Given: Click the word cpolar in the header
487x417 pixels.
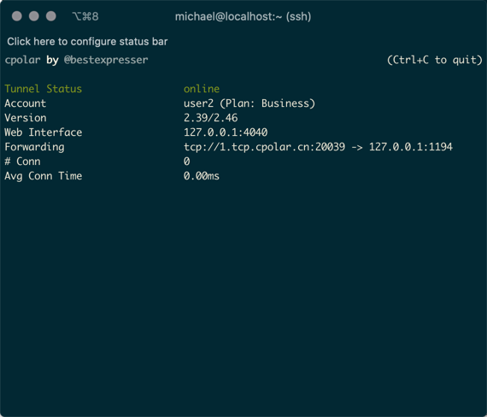Looking at the screenshot, I should 22,60.
